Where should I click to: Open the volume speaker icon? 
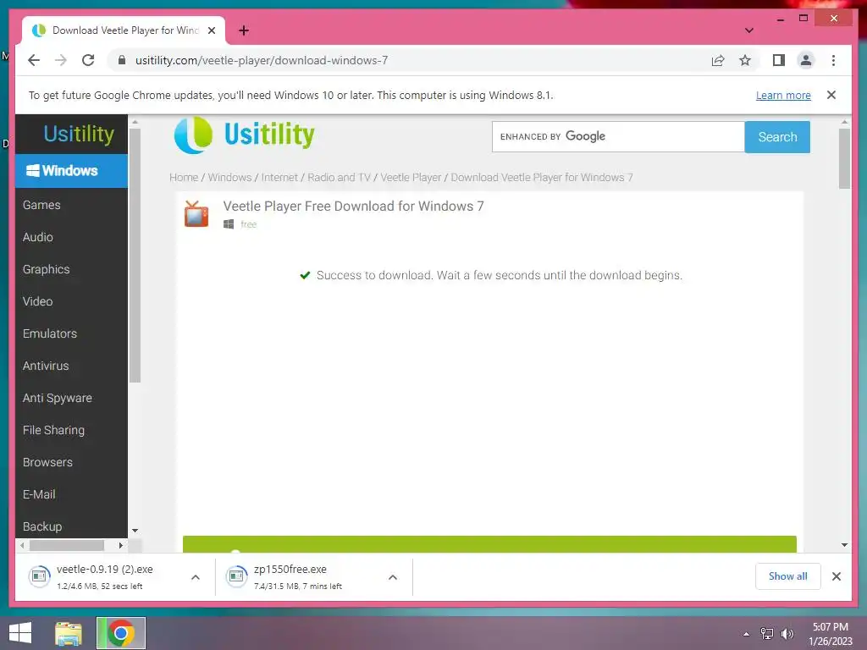click(787, 634)
